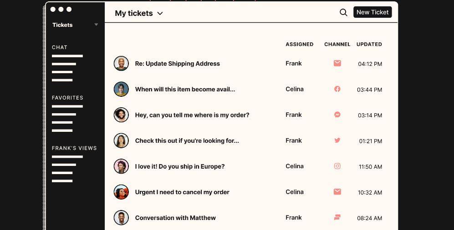Viewport: 454px width, 230px height.
Task: Click the chat icon for Conversation with Matthew
Action: pos(337,217)
